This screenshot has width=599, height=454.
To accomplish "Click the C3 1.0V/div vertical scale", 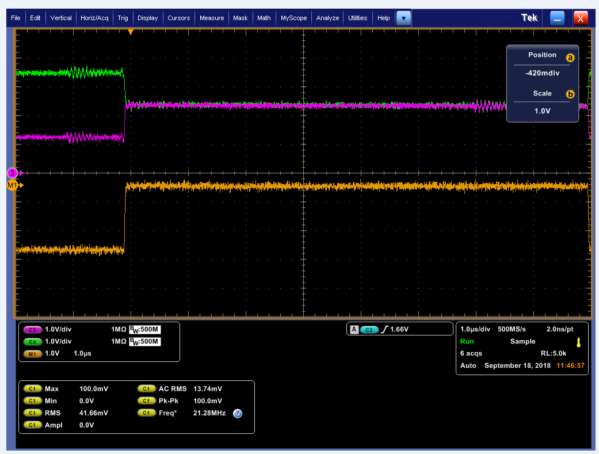I will (x=58, y=329).
